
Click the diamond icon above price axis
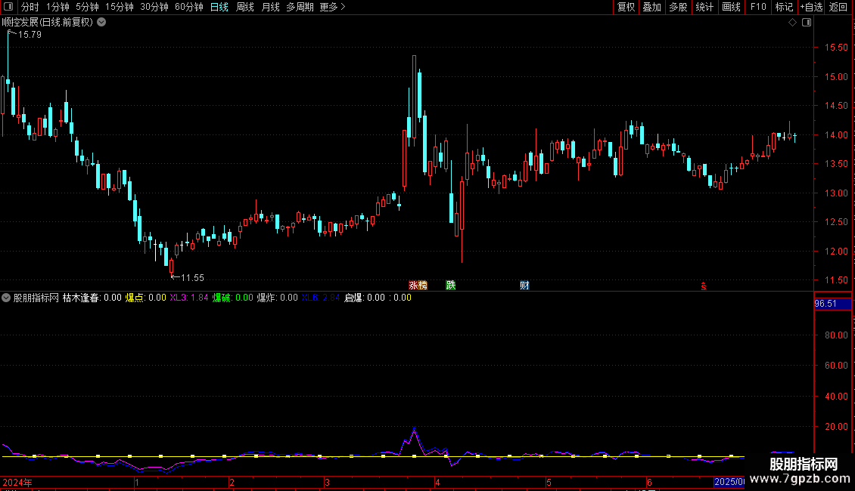pos(793,23)
